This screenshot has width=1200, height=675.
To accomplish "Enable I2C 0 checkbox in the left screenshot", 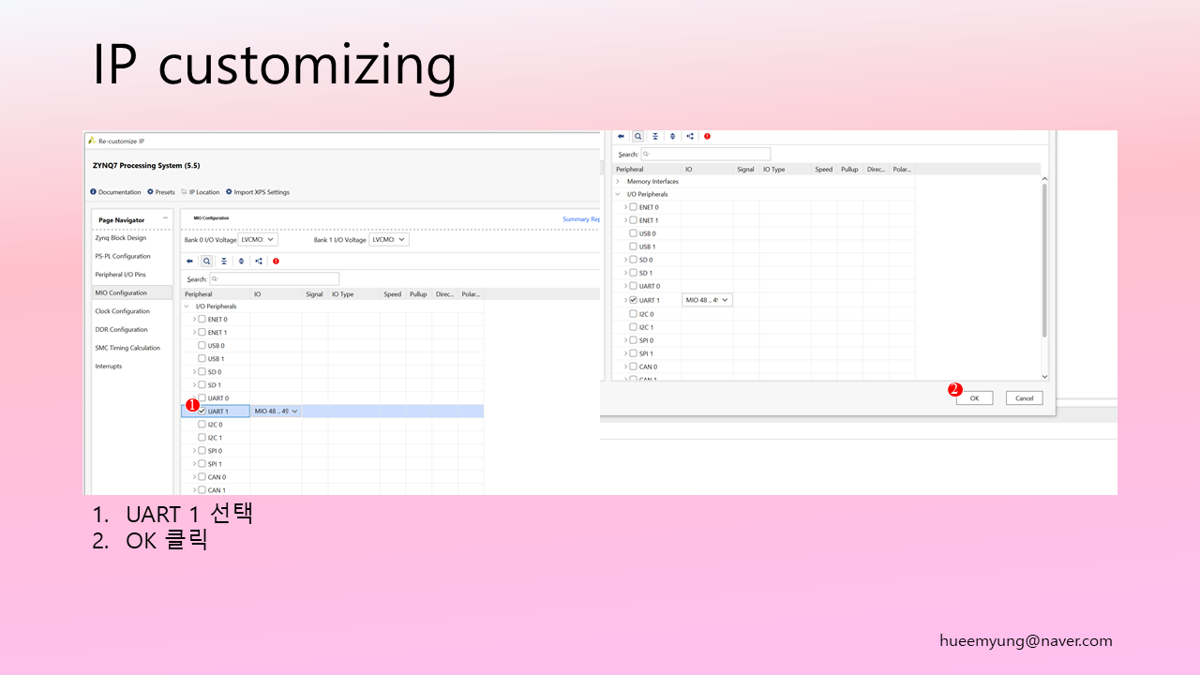I will (x=202, y=425).
